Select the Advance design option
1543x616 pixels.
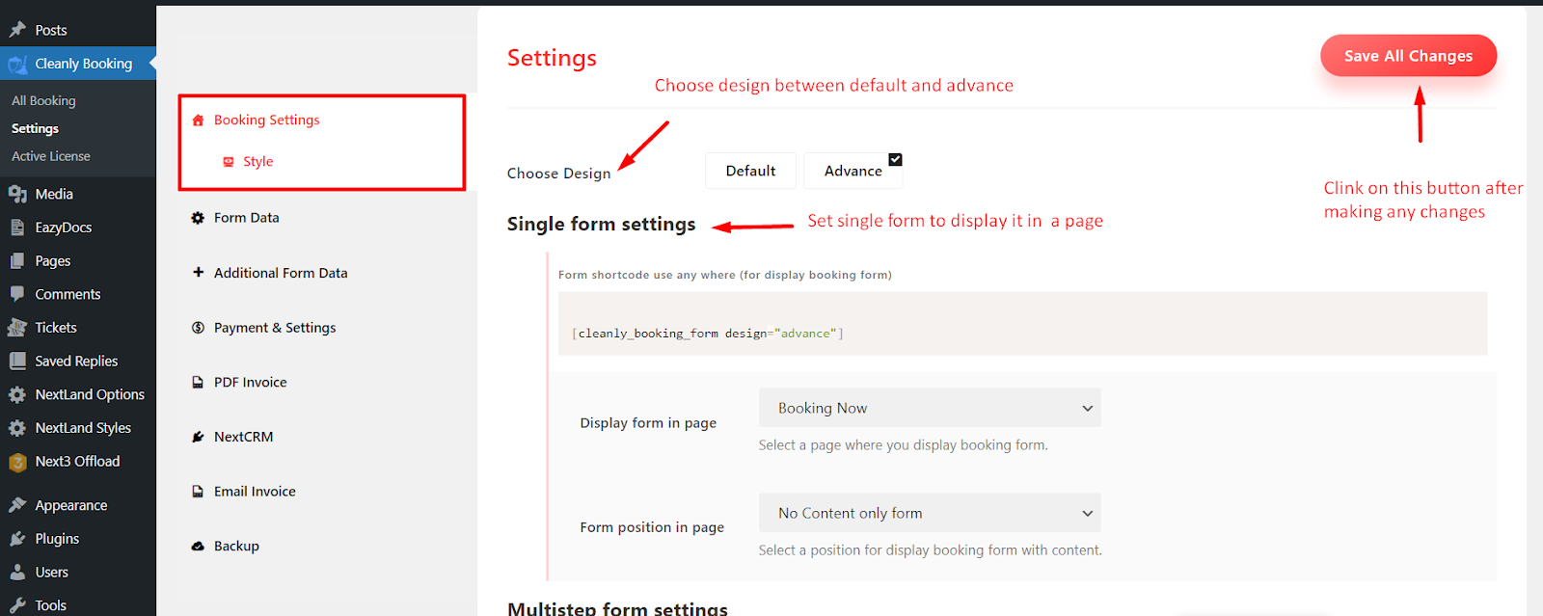tap(853, 171)
